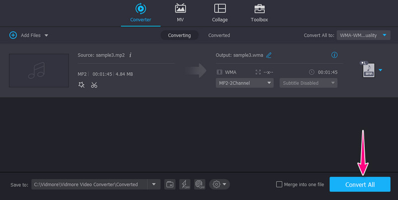
Task: Toggle GPU hardware acceleration
Action: click(200, 185)
